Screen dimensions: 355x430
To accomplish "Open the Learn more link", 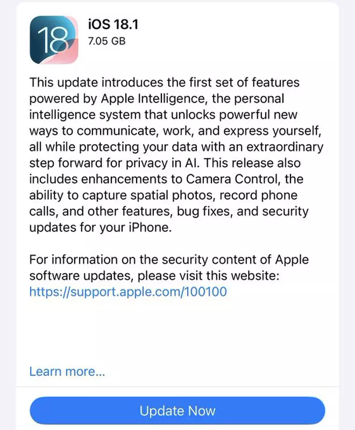I will (67, 371).
